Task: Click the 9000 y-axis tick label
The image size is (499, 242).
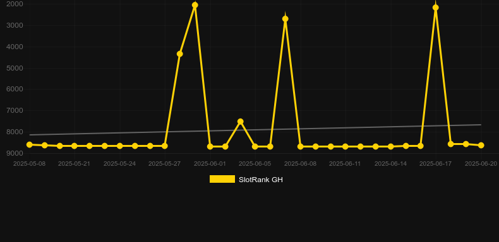Action: (x=15, y=153)
